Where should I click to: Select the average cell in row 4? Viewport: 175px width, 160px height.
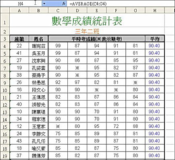155,46
